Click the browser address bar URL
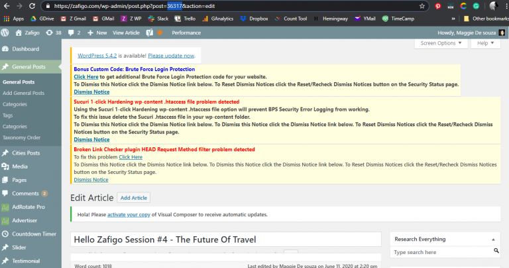509x268 pixels. click(135, 6)
